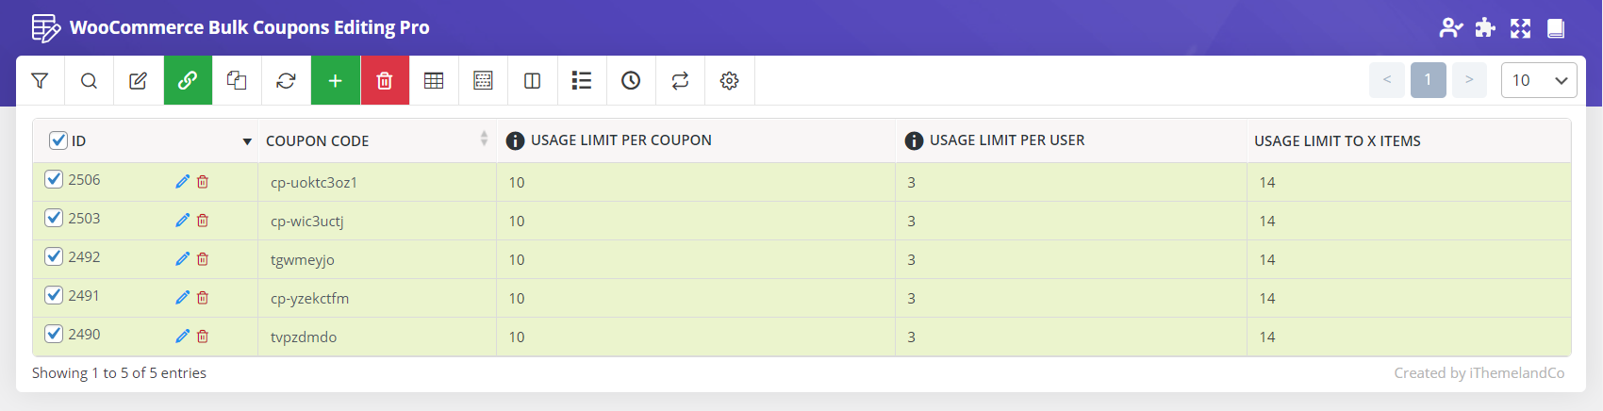Screen dimensions: 1603x411
Task: Click the refresh arrows icon
Action: (x=286, y=80)
